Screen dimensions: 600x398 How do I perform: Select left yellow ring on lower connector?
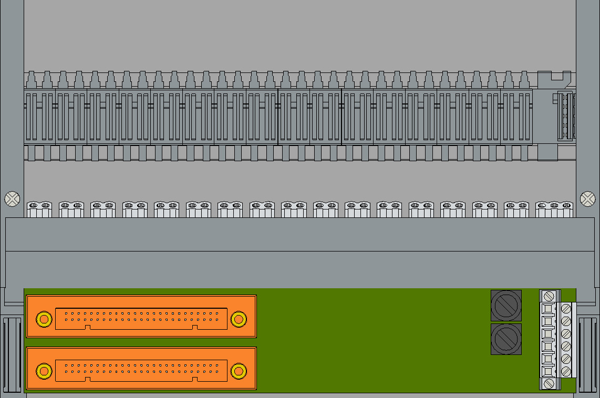(44, 371)
